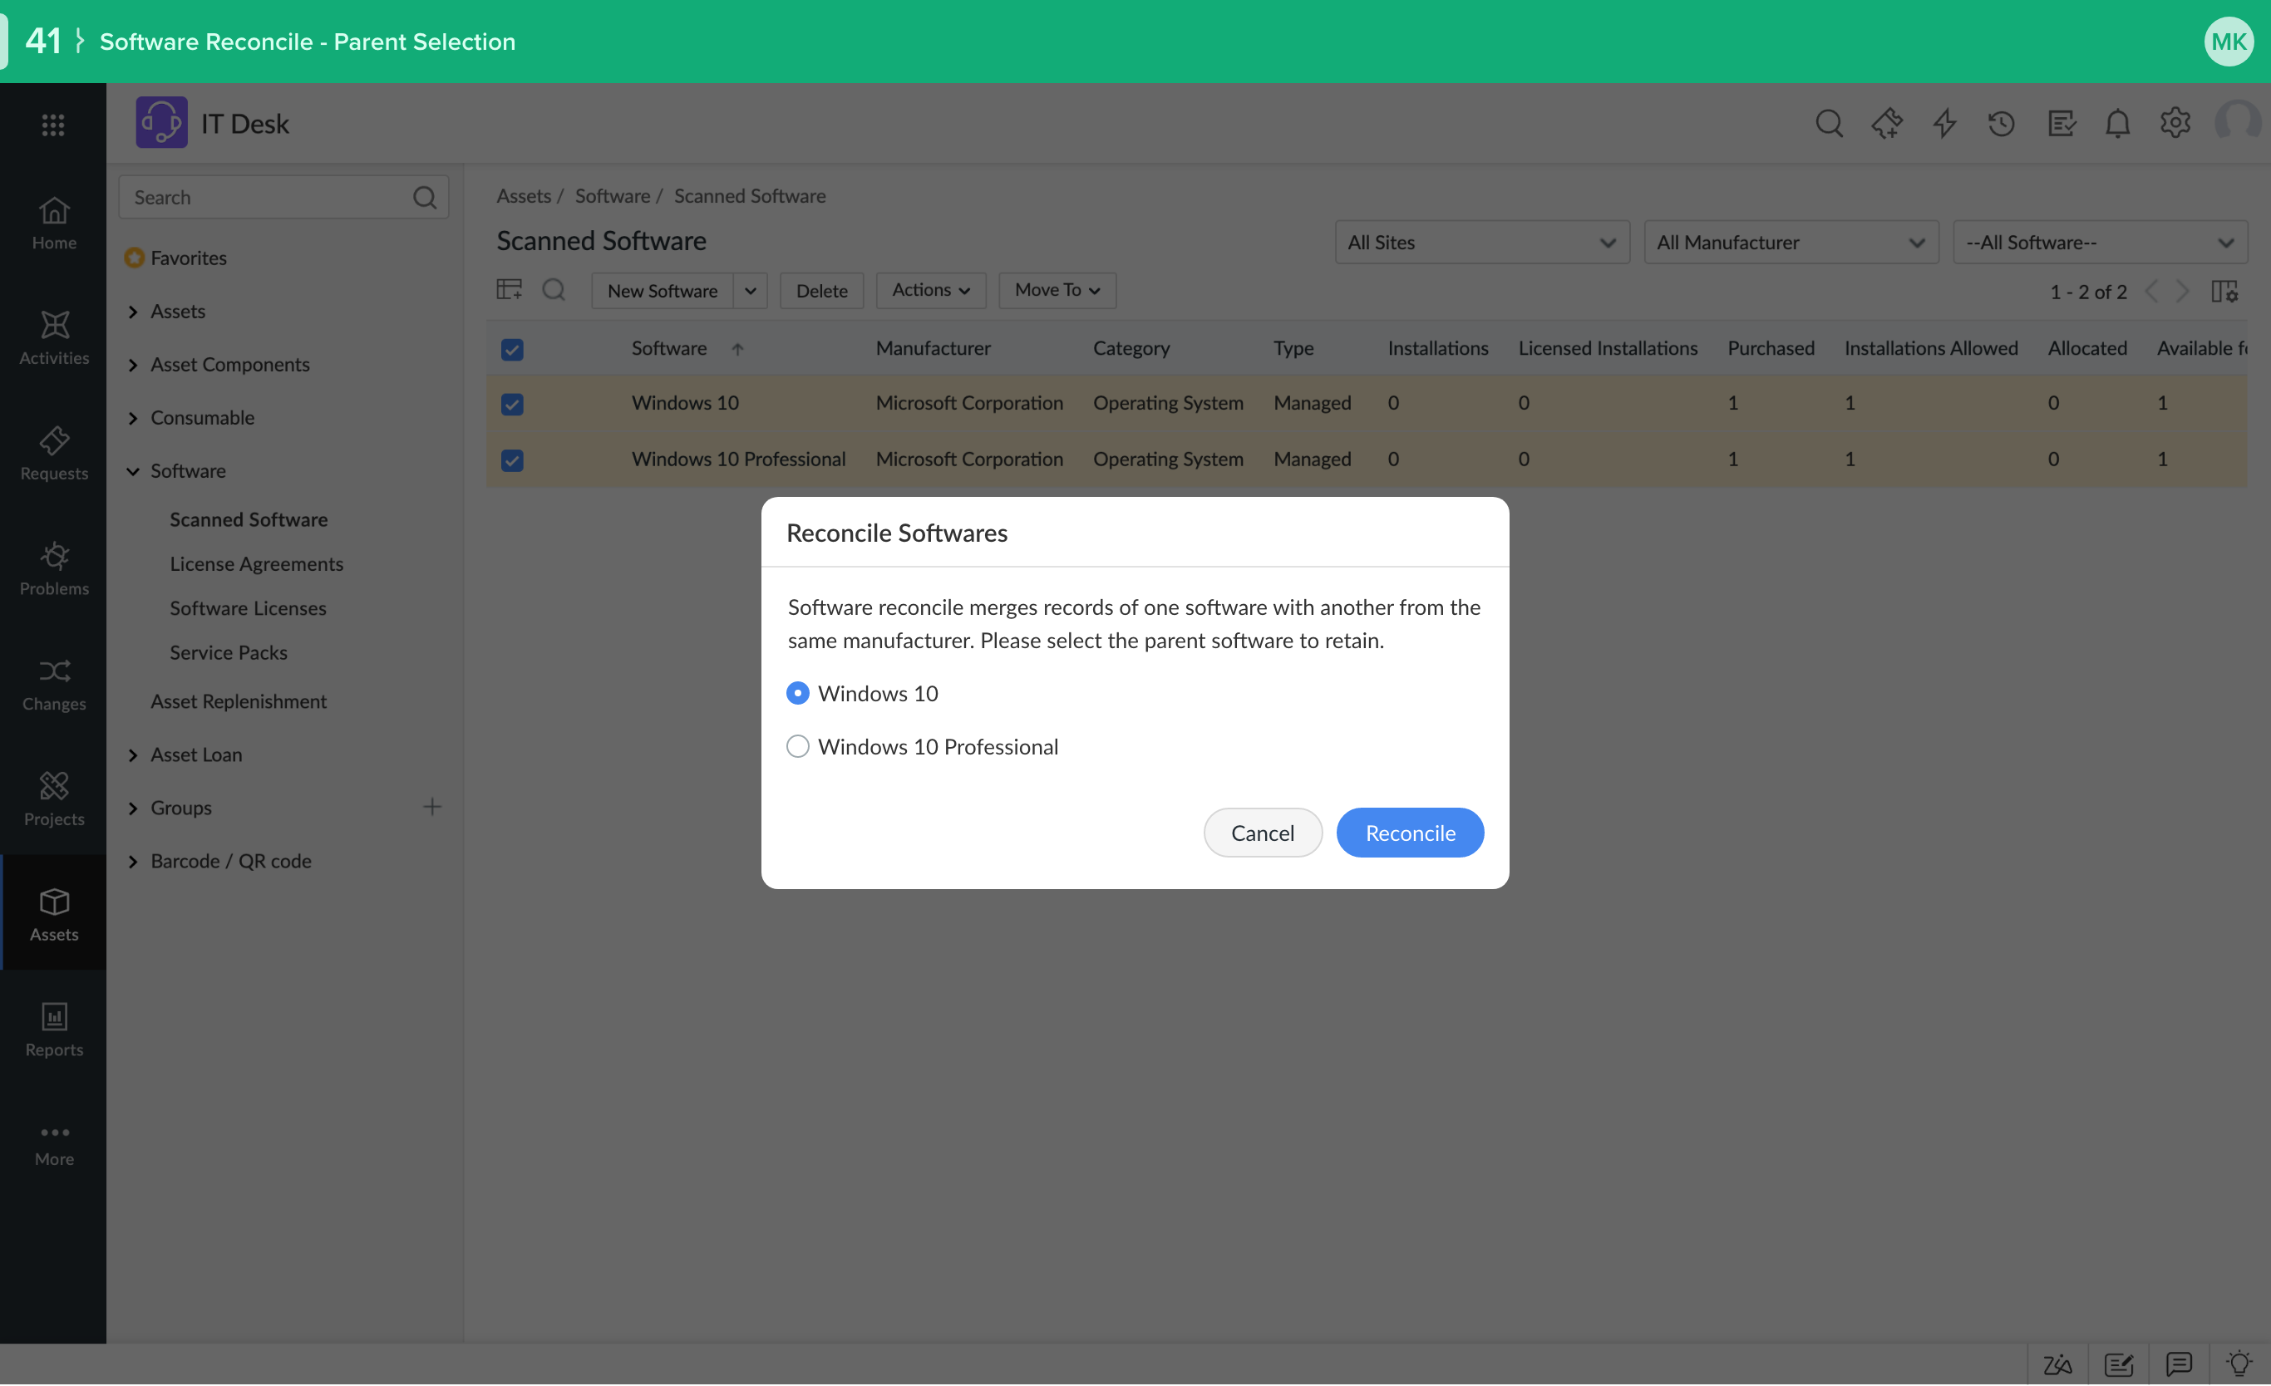Image resolution: width=2271 pixels, height=1386 pixels.
Task: Open Activities in the sidebar
Action: [53, 338]
